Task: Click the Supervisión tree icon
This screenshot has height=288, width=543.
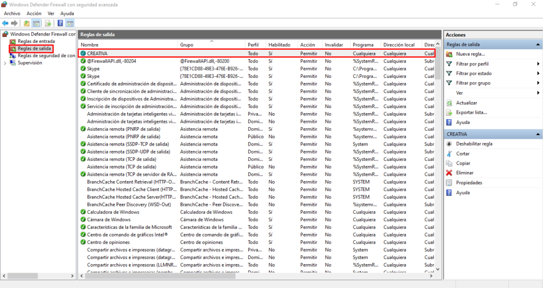Action: click(13, 62)
